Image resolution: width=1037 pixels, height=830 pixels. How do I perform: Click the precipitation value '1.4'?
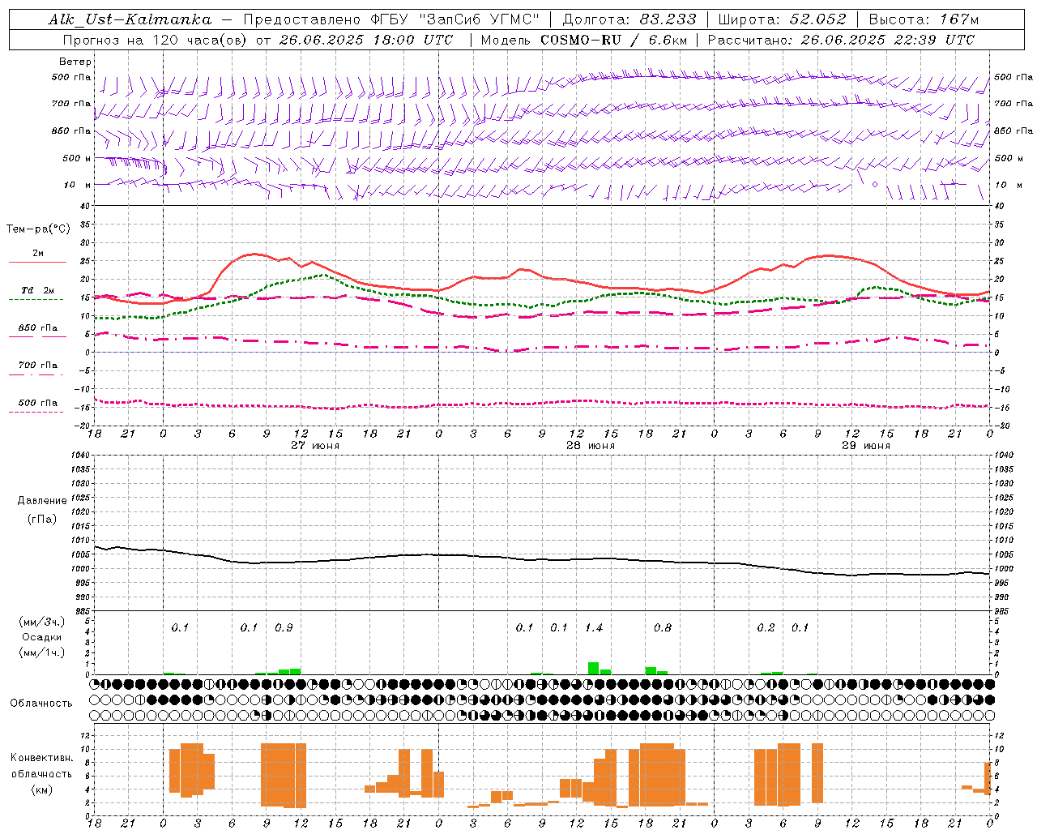coord(594,628)
